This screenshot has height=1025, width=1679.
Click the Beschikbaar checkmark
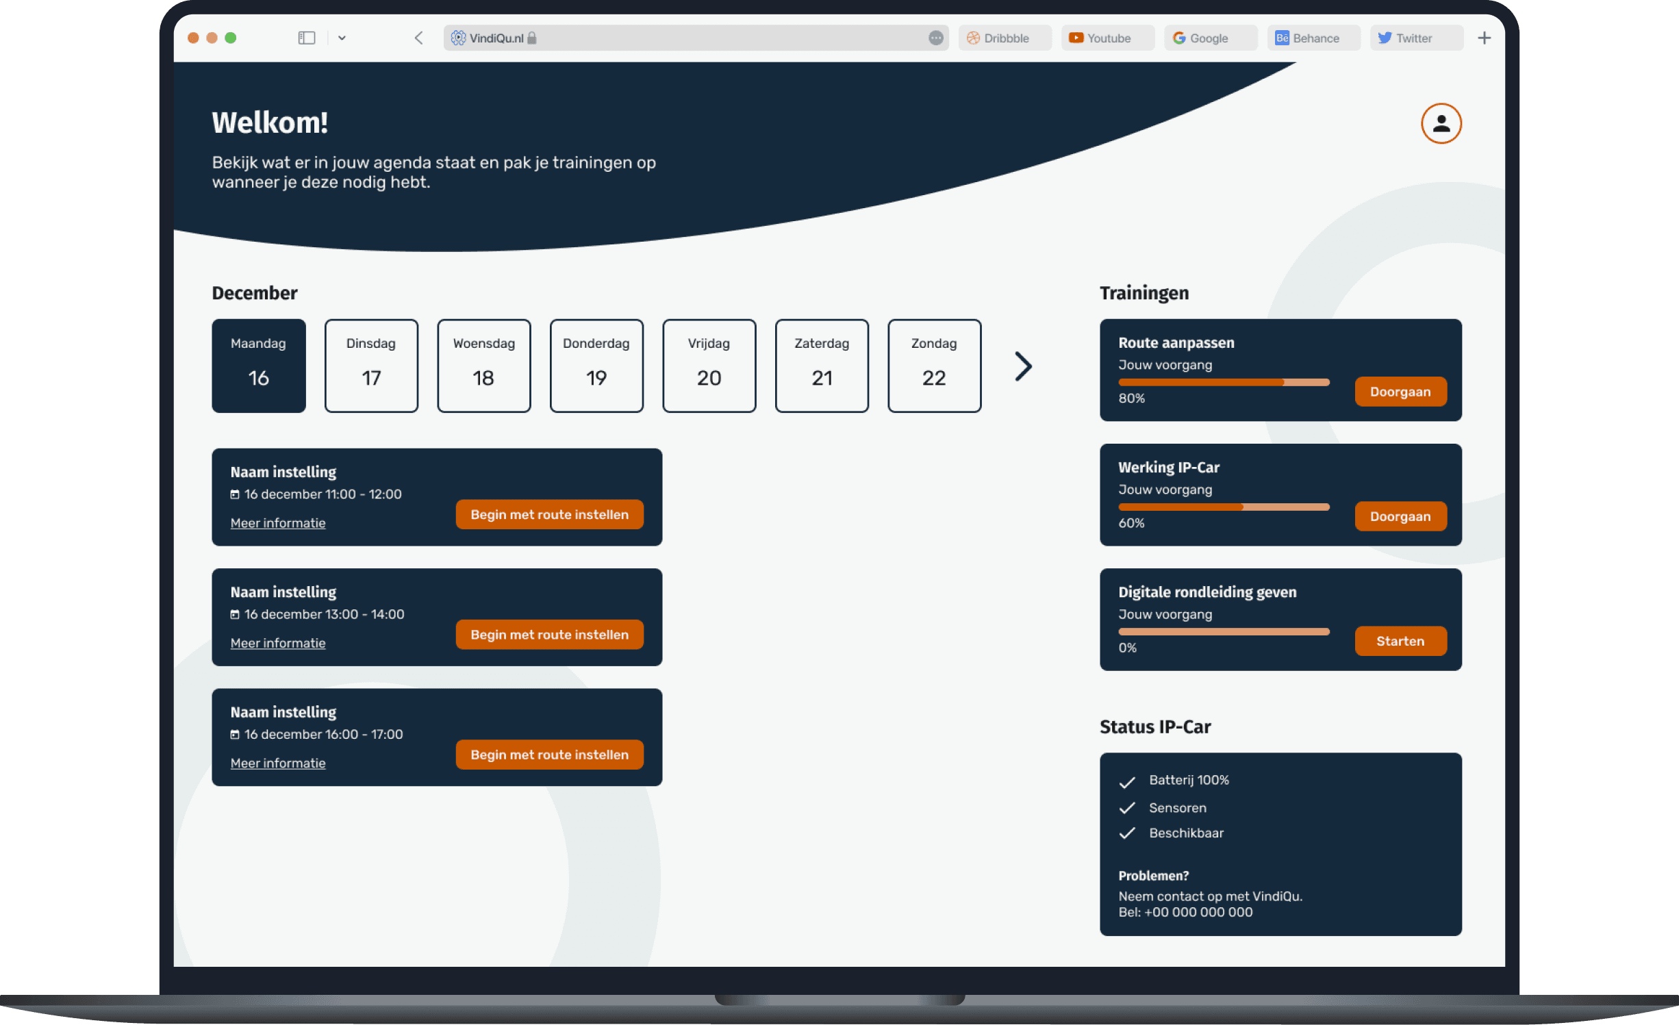coord(1127,833)
